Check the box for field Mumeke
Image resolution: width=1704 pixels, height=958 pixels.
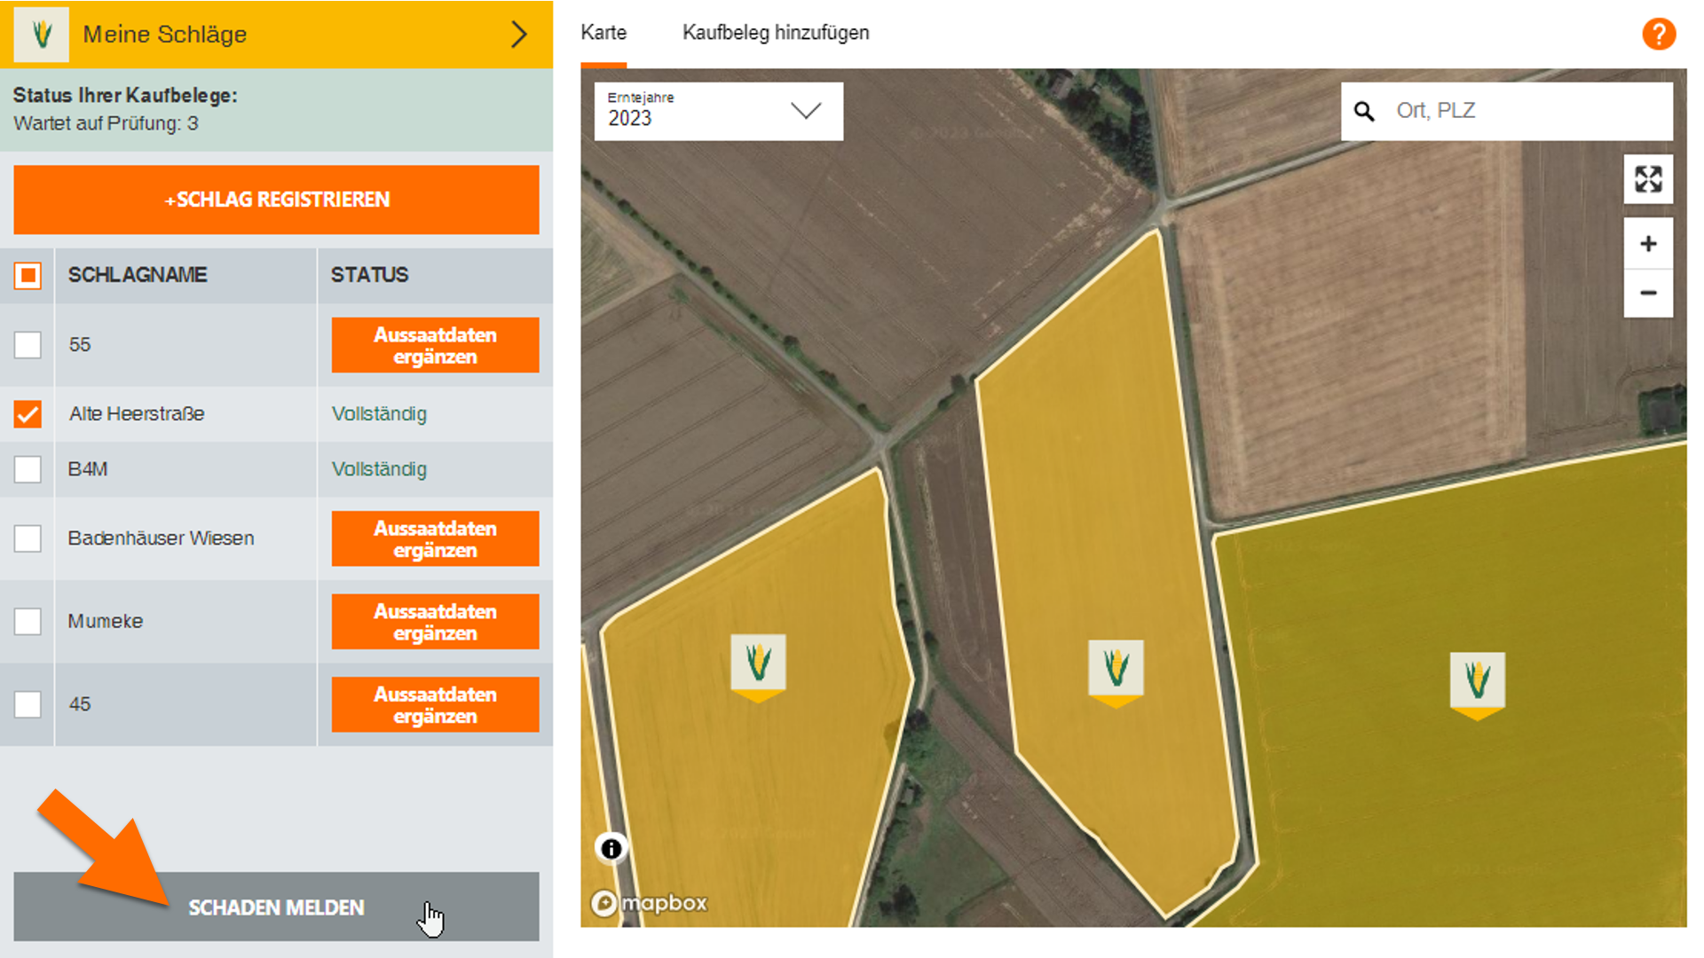[28, 621]
